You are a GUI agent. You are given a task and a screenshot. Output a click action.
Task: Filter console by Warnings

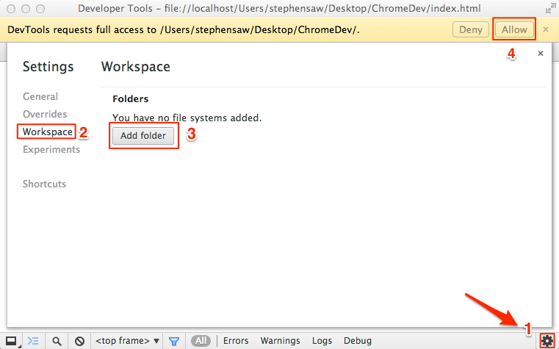(x=280, y=341)
